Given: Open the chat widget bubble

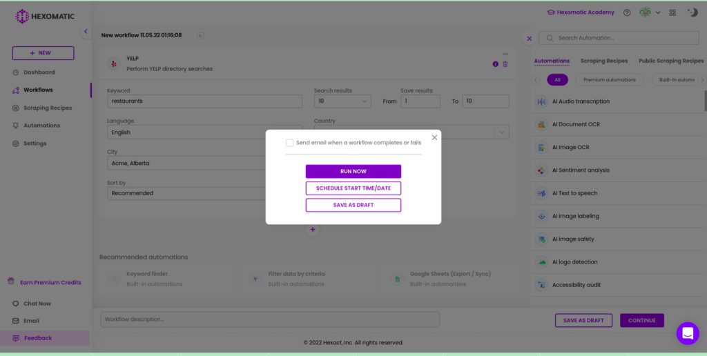Looking at the screenshot, I should 688,333.
